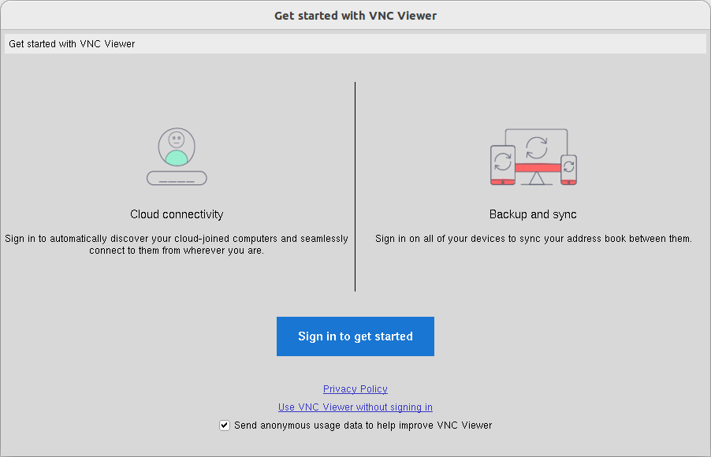Uncheck Send anonymous usage data checkbox

225,425
